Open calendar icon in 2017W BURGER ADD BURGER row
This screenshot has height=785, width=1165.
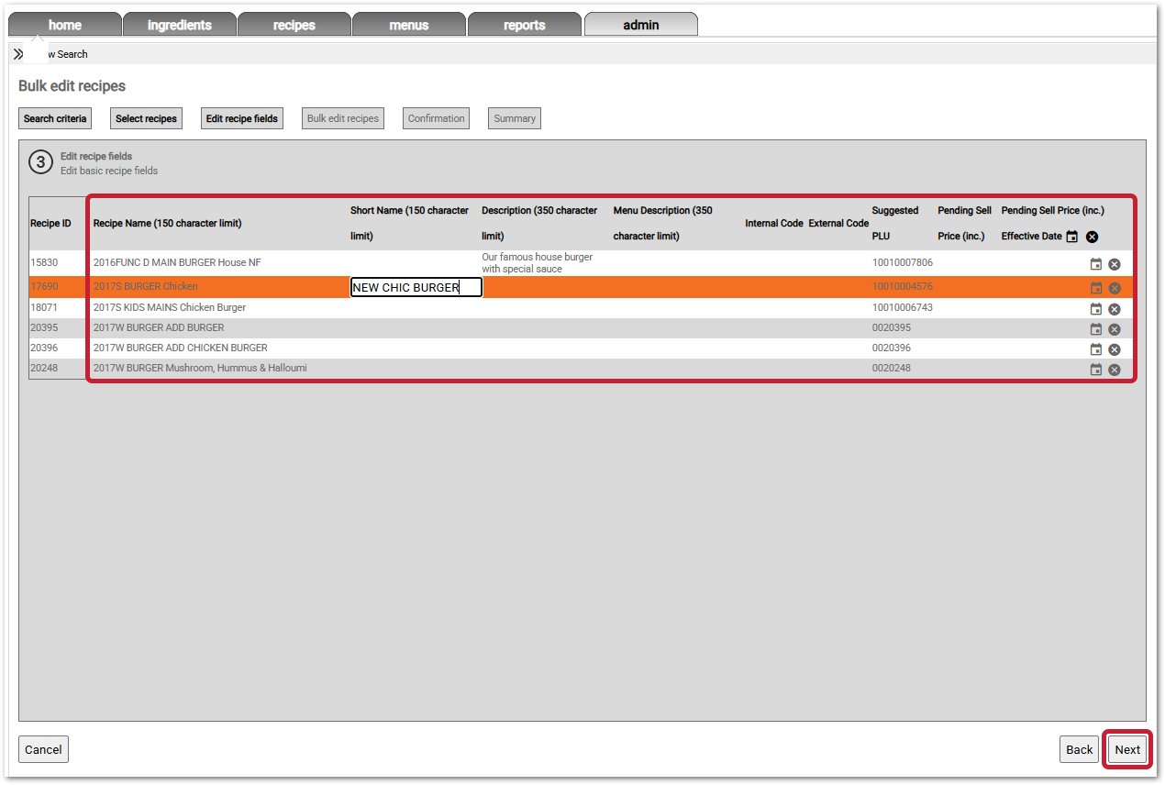pos(1095,329)
